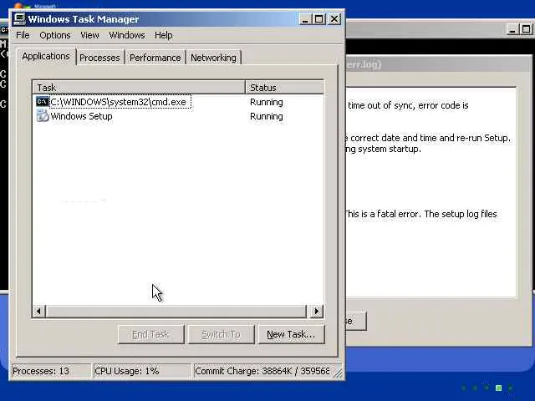535x401 pixels.
Task: Click the left arrow of horizontal scrollbar
Action: [38, 311]
